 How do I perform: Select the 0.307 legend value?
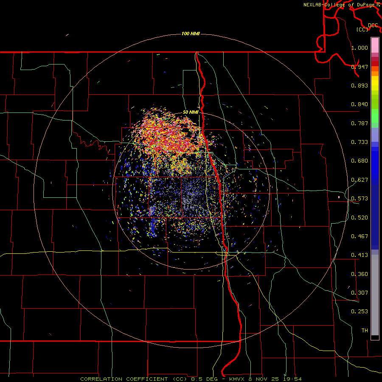[x=360, y=292]
